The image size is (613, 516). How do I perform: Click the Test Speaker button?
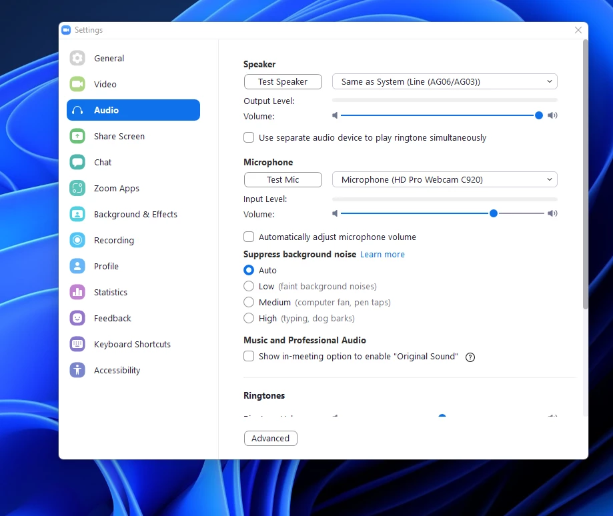(x=283, y=81)
